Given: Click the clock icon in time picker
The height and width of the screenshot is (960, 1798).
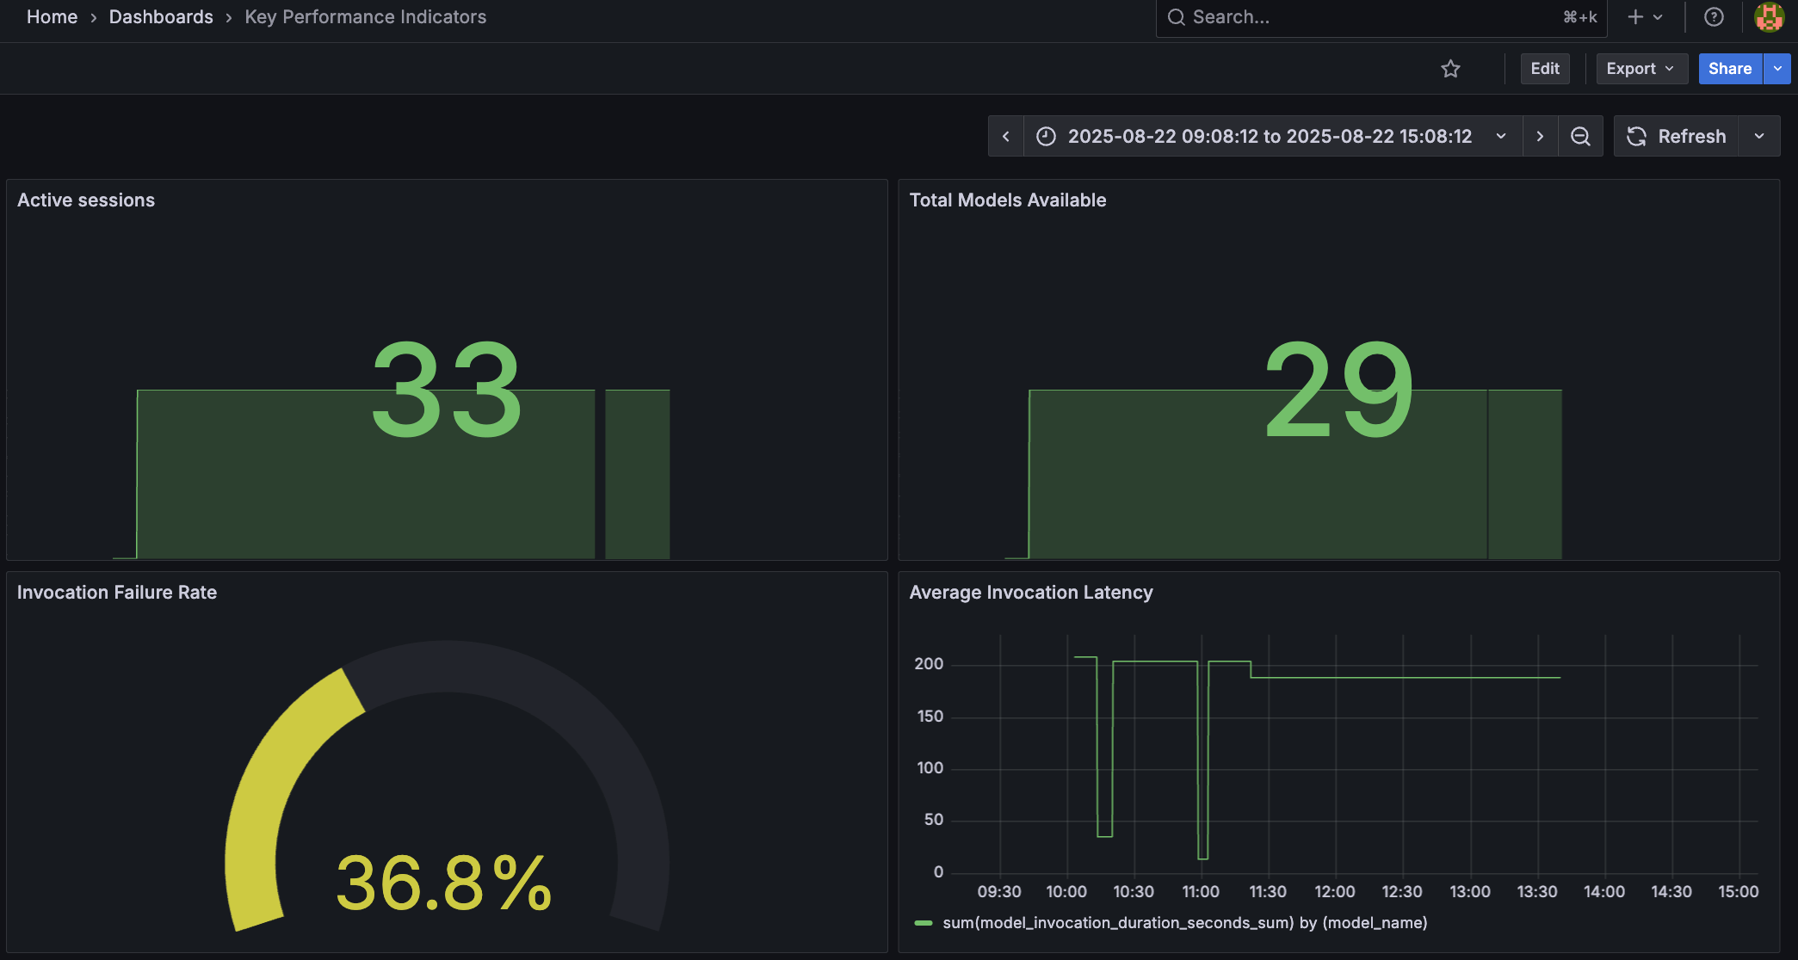Looking at the screenshot, I should 1046,136.
